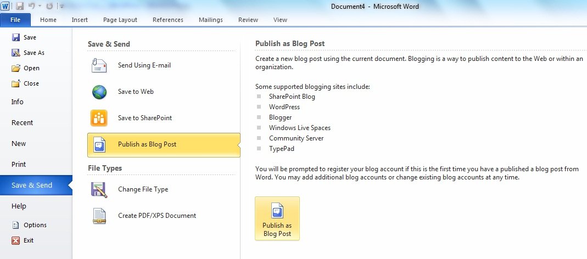Screen dimensions: 587x259
Task: Go to the References tab
Action: (168, 20)
